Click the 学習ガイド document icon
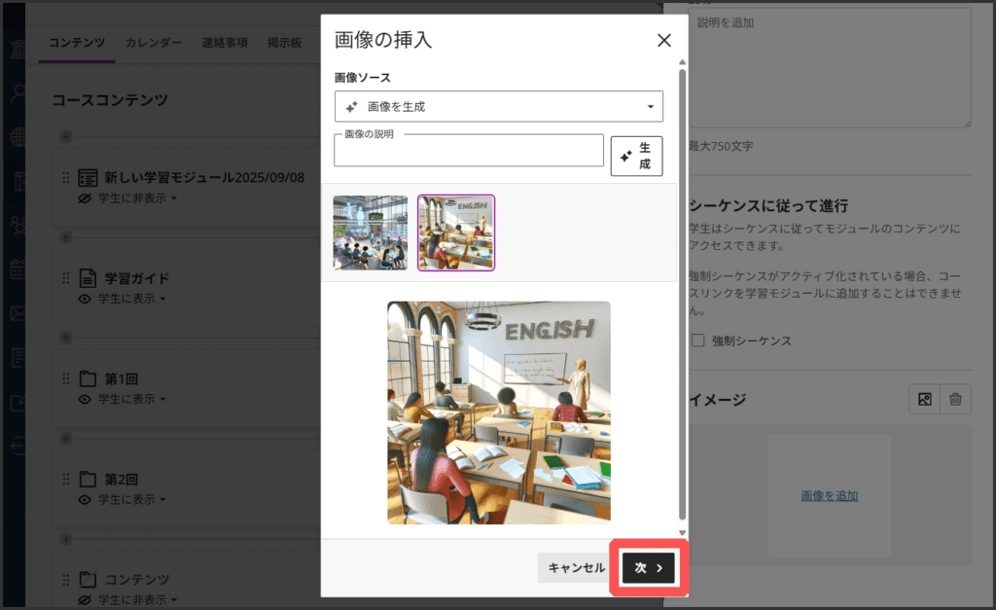The image size is (996, 610). click(x=88, y=278)
